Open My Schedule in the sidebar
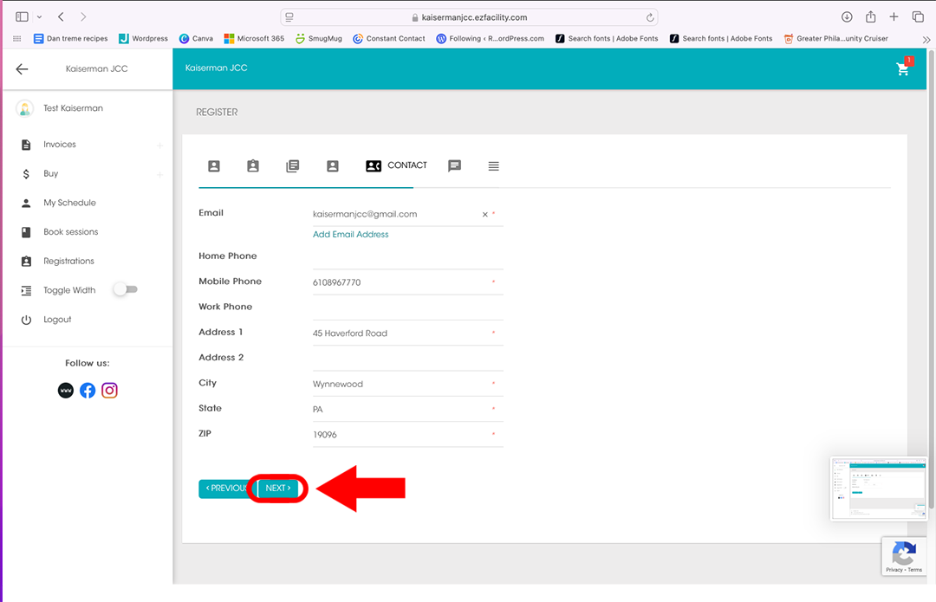This screenshot has height=602, width=936. pyautogui.click(x=69, y=203)
